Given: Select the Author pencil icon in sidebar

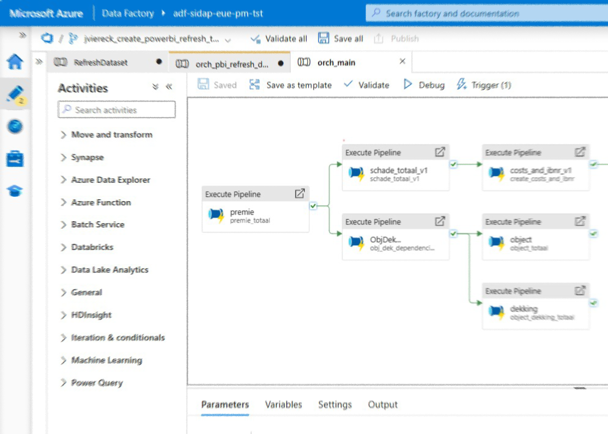Looking at the screenshot, I should 15,94.
